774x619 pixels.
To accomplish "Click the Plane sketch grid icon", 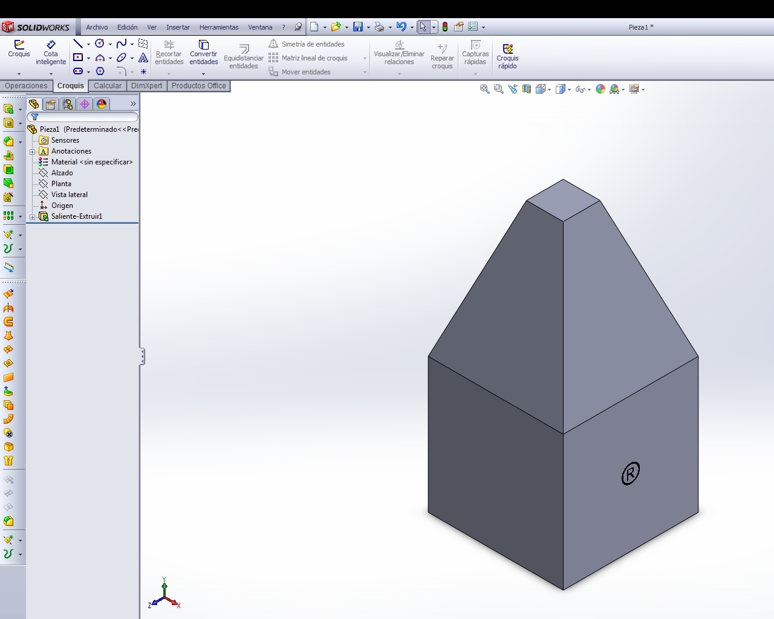I will [143, 44].
